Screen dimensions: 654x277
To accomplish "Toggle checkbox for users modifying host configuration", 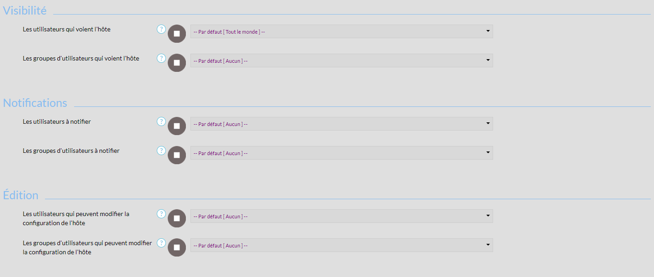I will tap(177, 218).
